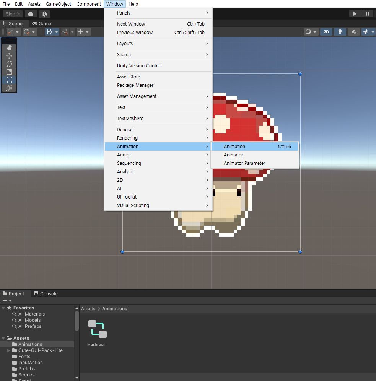Open the draw mode dropdown arrow
The image size is (376, 381).
click(315, 32)
